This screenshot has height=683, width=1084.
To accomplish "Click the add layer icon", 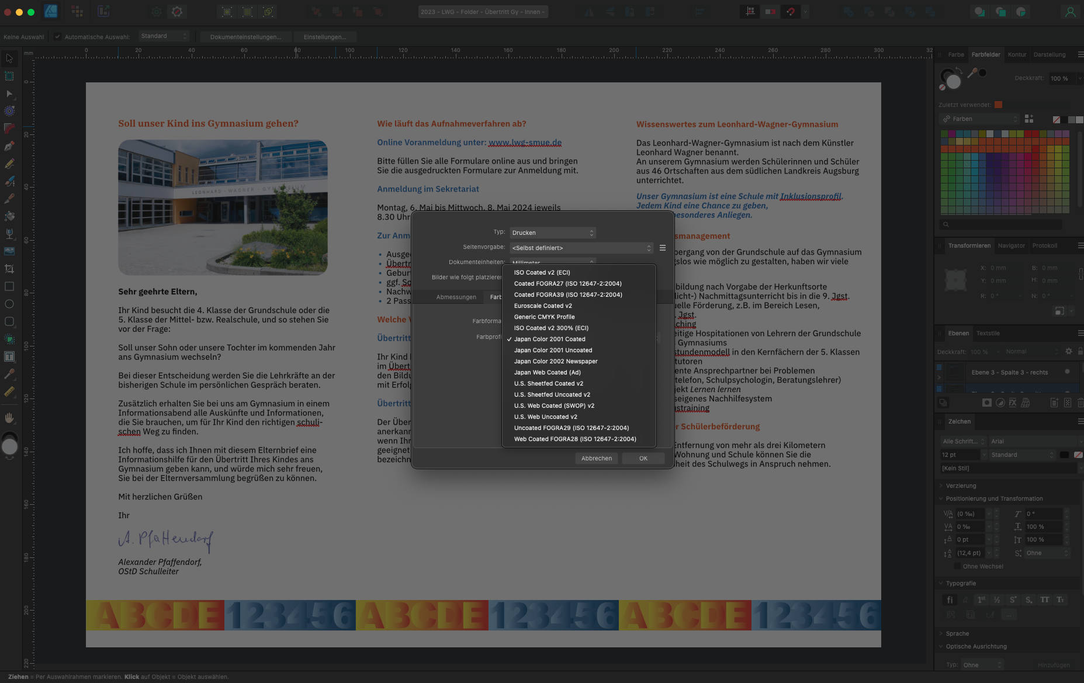I will click(1054, 403).
